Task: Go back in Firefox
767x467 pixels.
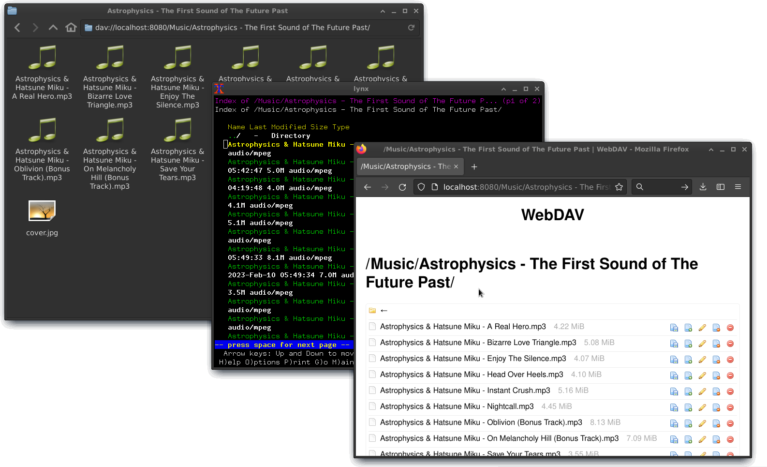Action: (368, 187)
